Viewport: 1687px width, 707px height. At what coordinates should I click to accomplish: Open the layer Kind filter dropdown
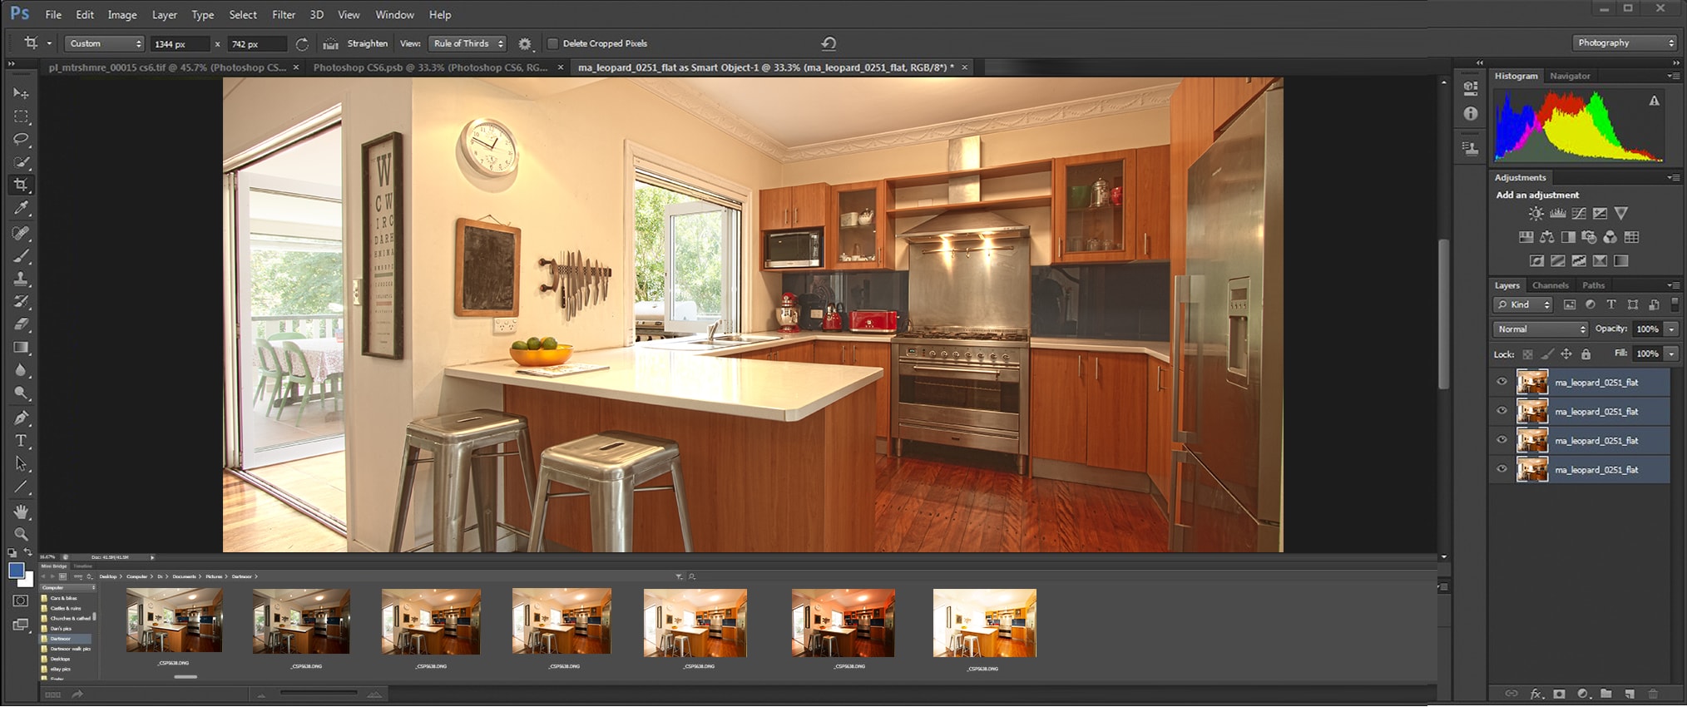pos(1522,305)
